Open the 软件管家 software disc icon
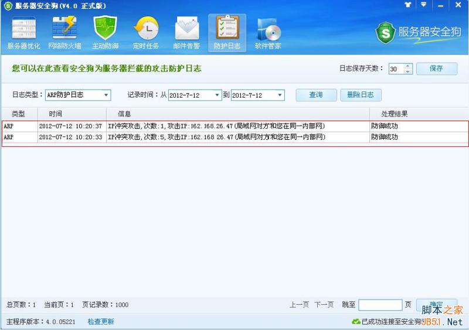The image size is (469, 330). pyautogui.click(x=268, y=33)
